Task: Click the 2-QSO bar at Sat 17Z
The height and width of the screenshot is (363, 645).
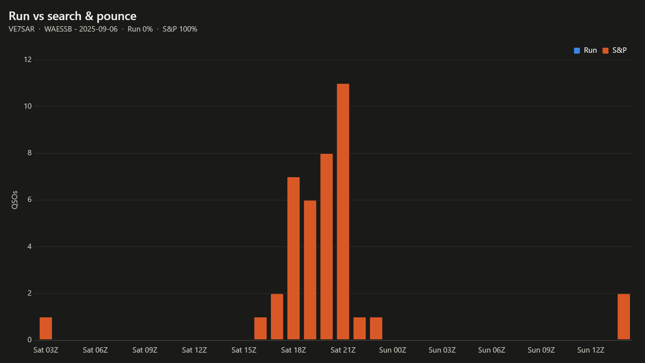Action: point(277,317)
